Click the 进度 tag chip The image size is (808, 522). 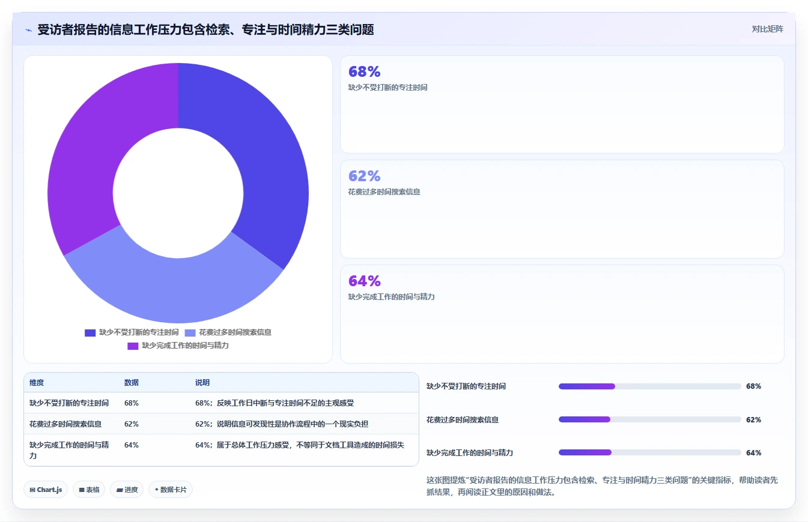127,490
